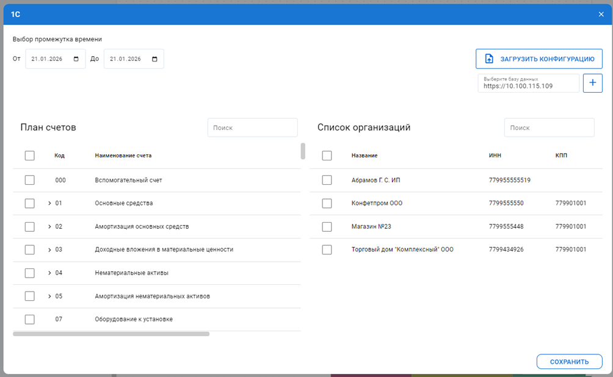This screenshot has height=377, width=613.
Task: Close the 1C dialog window
Action: (x=601, y=14)
